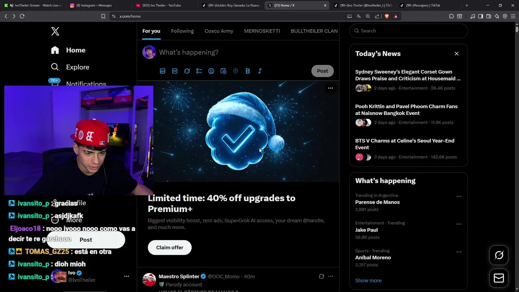This screenshot has width=519, height=292.
Task: Click the Maestro Splinter post avatar
Action: (149, 279)
